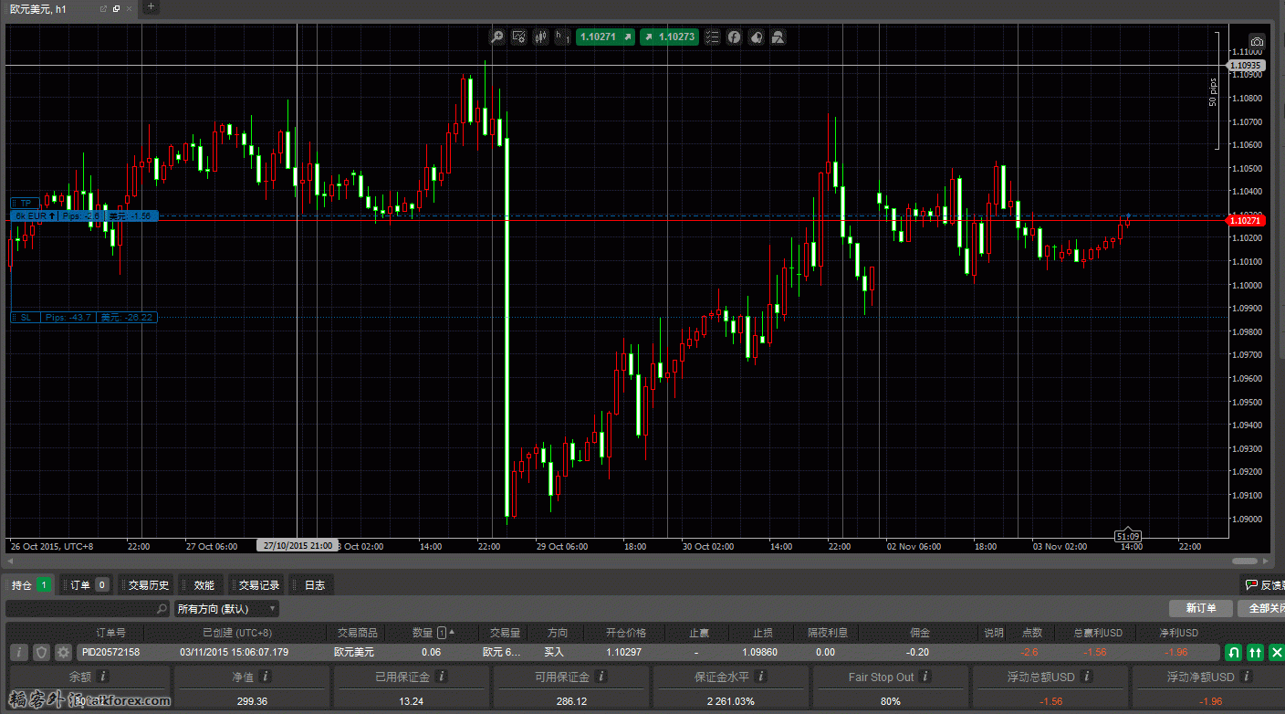
Task: Expand the 所有方向 (默认) direction dropdown
Action: [x=226, y=608]
